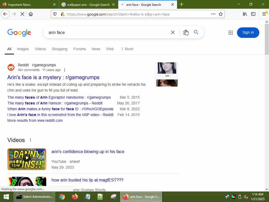Open how arin busted his lip link
The height and width of the screenshot is (202, 269).
[x=87, y=180]
